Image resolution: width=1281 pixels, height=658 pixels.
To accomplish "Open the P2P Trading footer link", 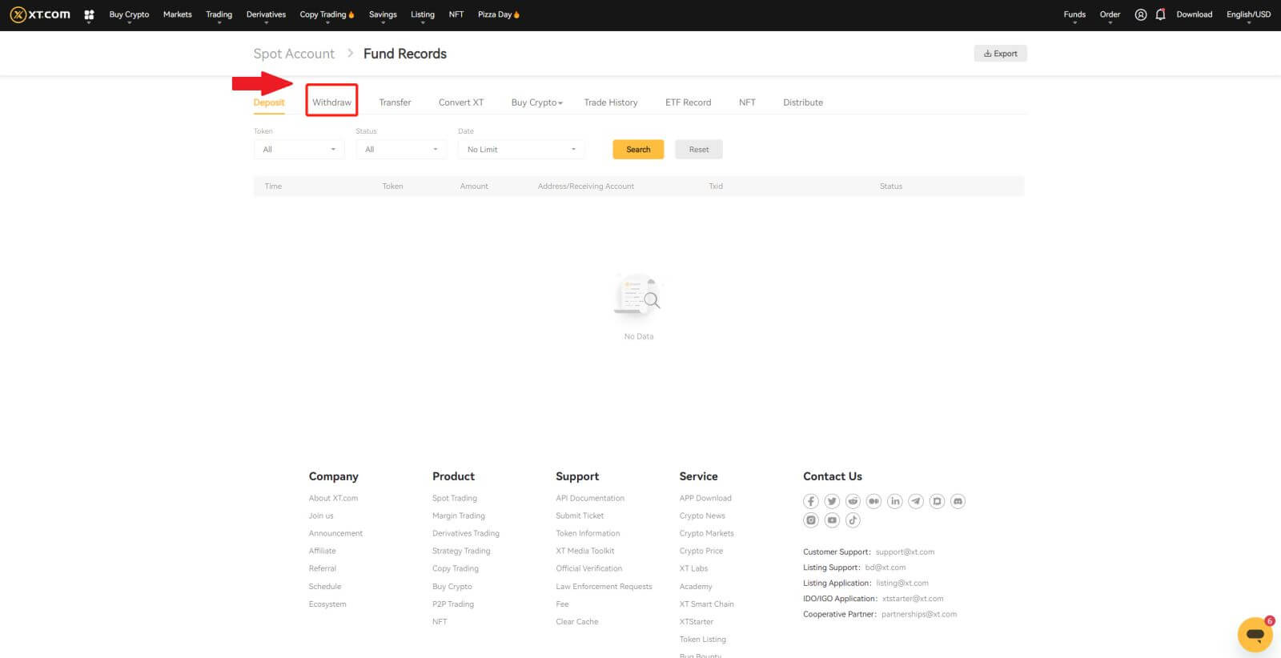I will (x=452, y=604).
